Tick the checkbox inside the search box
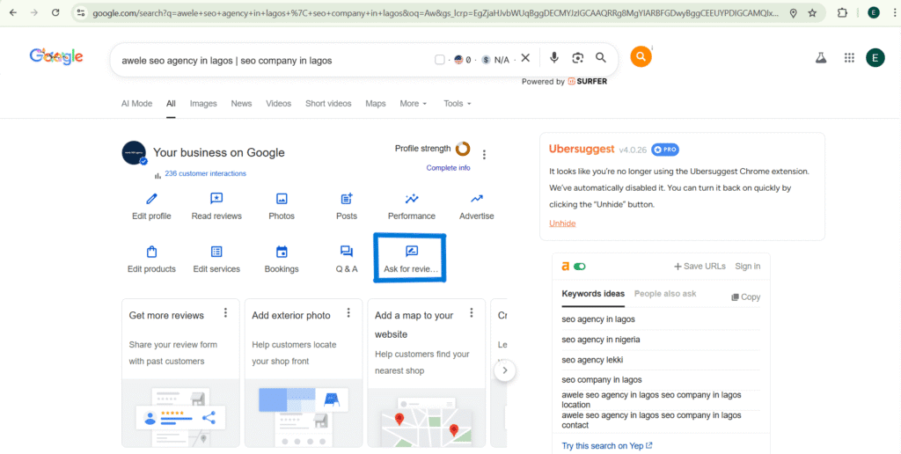Image resolution: width=901 pixels, height=454 pixels. (x=440, y=60)
